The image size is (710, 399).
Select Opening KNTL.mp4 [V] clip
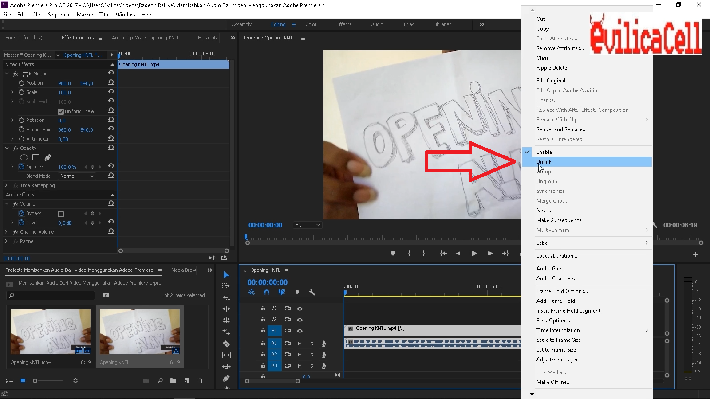point(433,330)
